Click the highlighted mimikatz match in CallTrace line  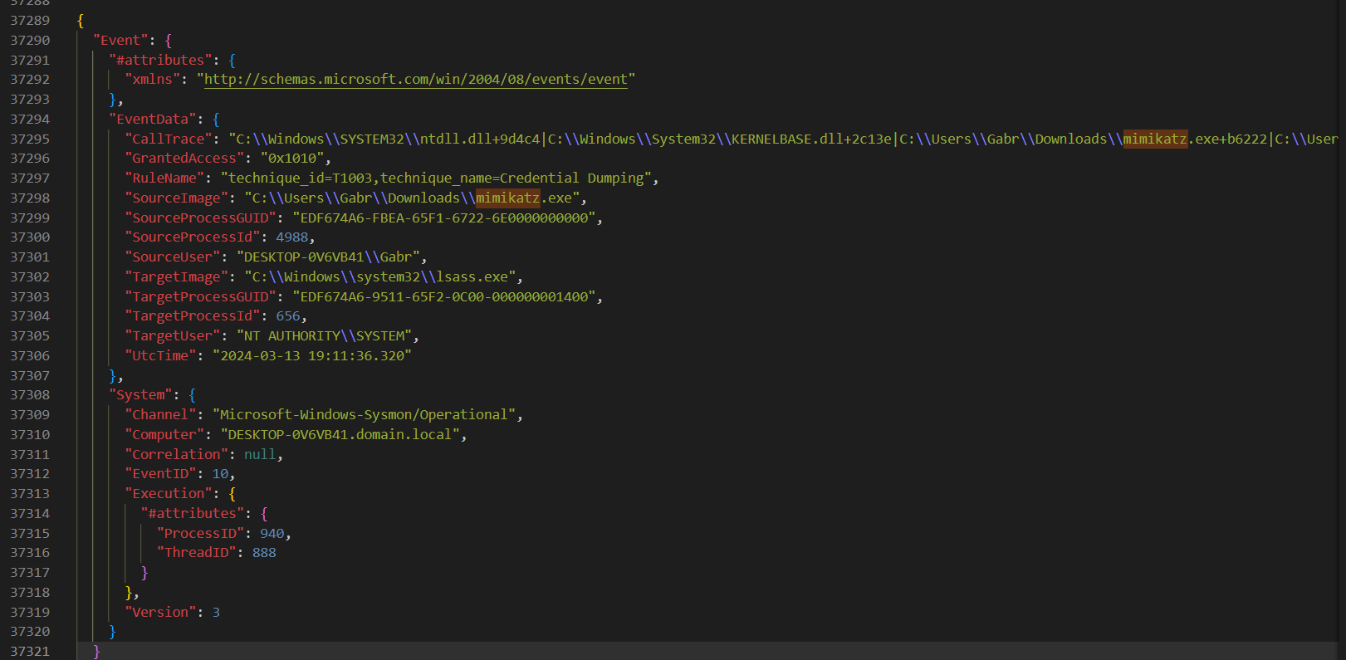click(1154, 139)
